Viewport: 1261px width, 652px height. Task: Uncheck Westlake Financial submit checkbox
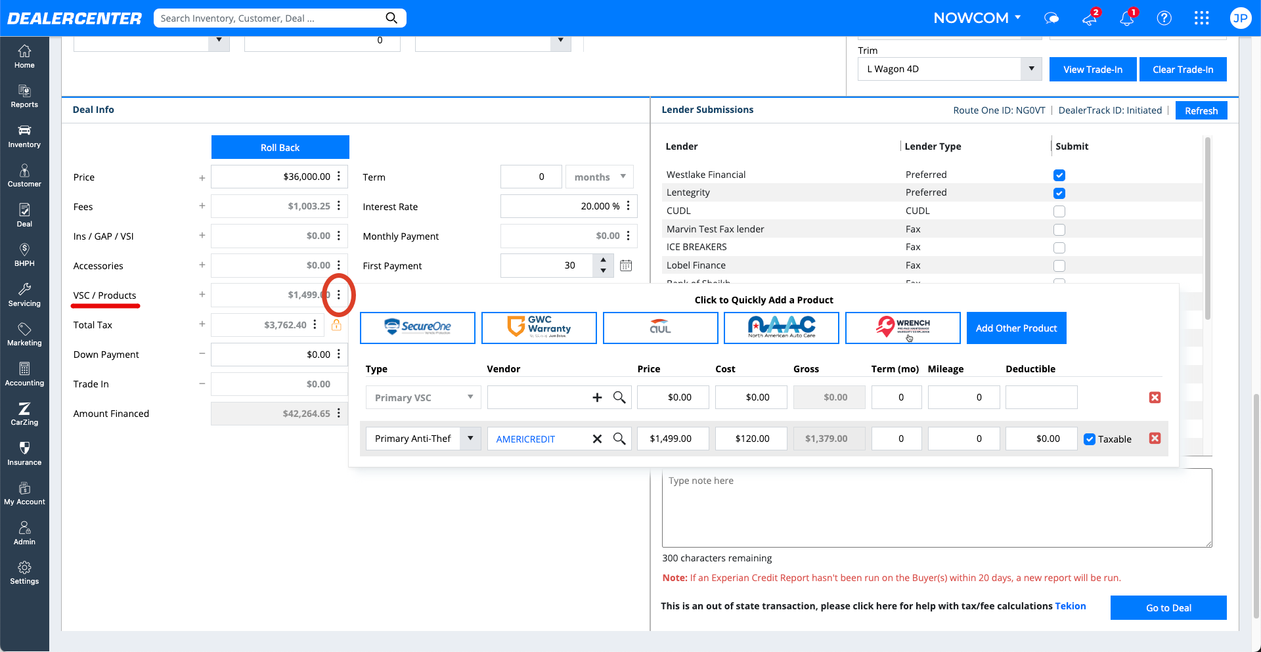1059,175
